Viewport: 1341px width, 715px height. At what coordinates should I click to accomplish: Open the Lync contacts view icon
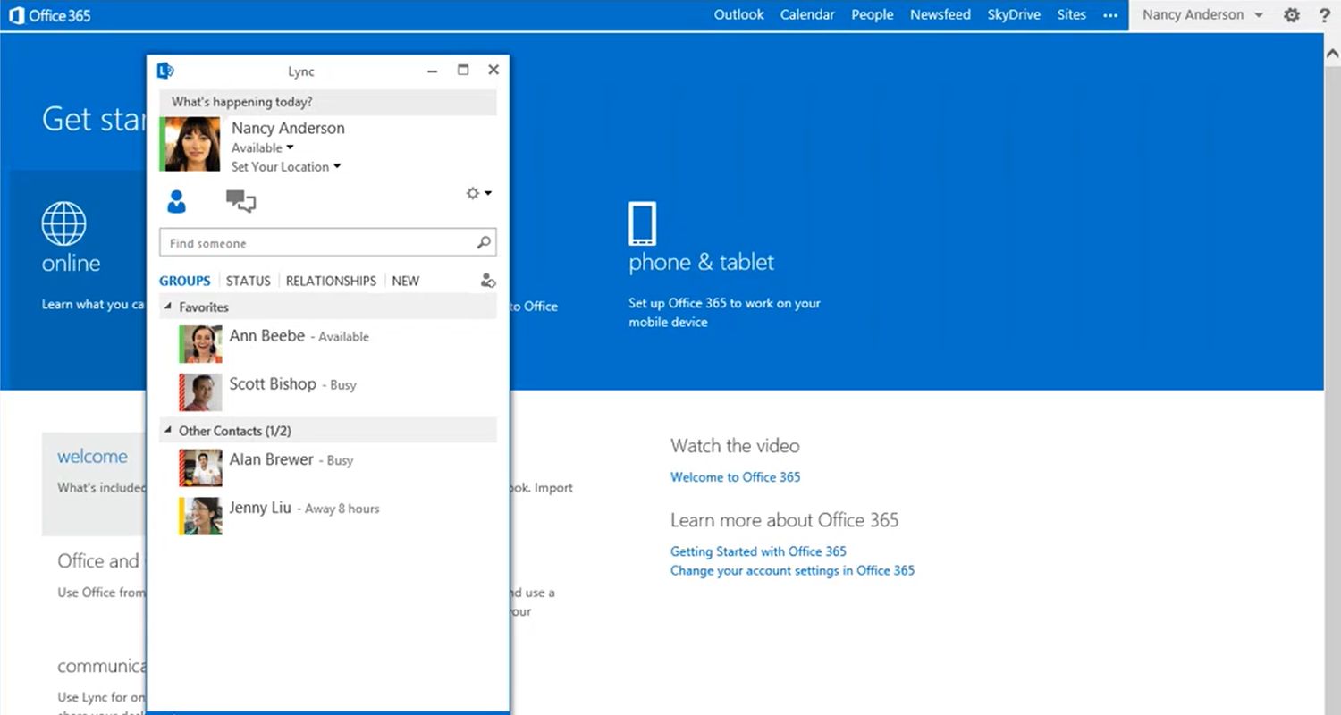pos(176,202)
